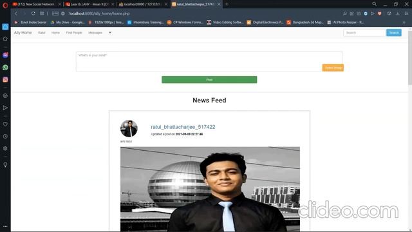Open Messenger in the Opera sidebar
Image resolution: width=412 pixels, height=232 pixels.
click(x=5, y=55)
